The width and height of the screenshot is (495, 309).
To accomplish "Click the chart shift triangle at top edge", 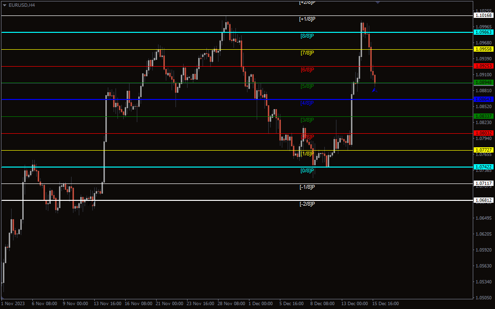I will (378, 2).
